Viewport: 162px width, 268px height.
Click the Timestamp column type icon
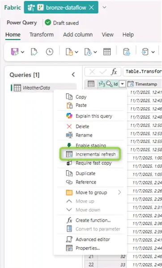click(x=131, y=84)
